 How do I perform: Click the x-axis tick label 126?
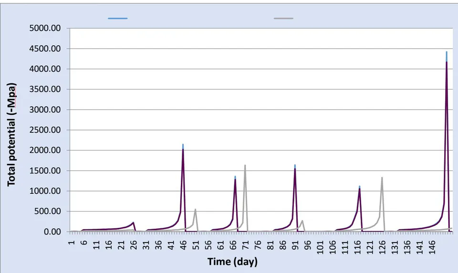coord(382,247)
